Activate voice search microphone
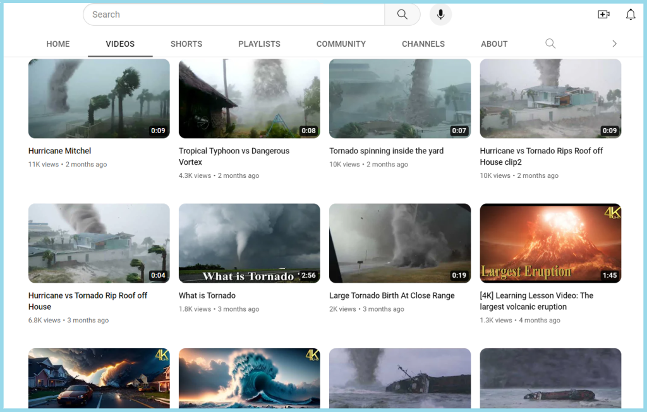 click(x=440, y=15)
